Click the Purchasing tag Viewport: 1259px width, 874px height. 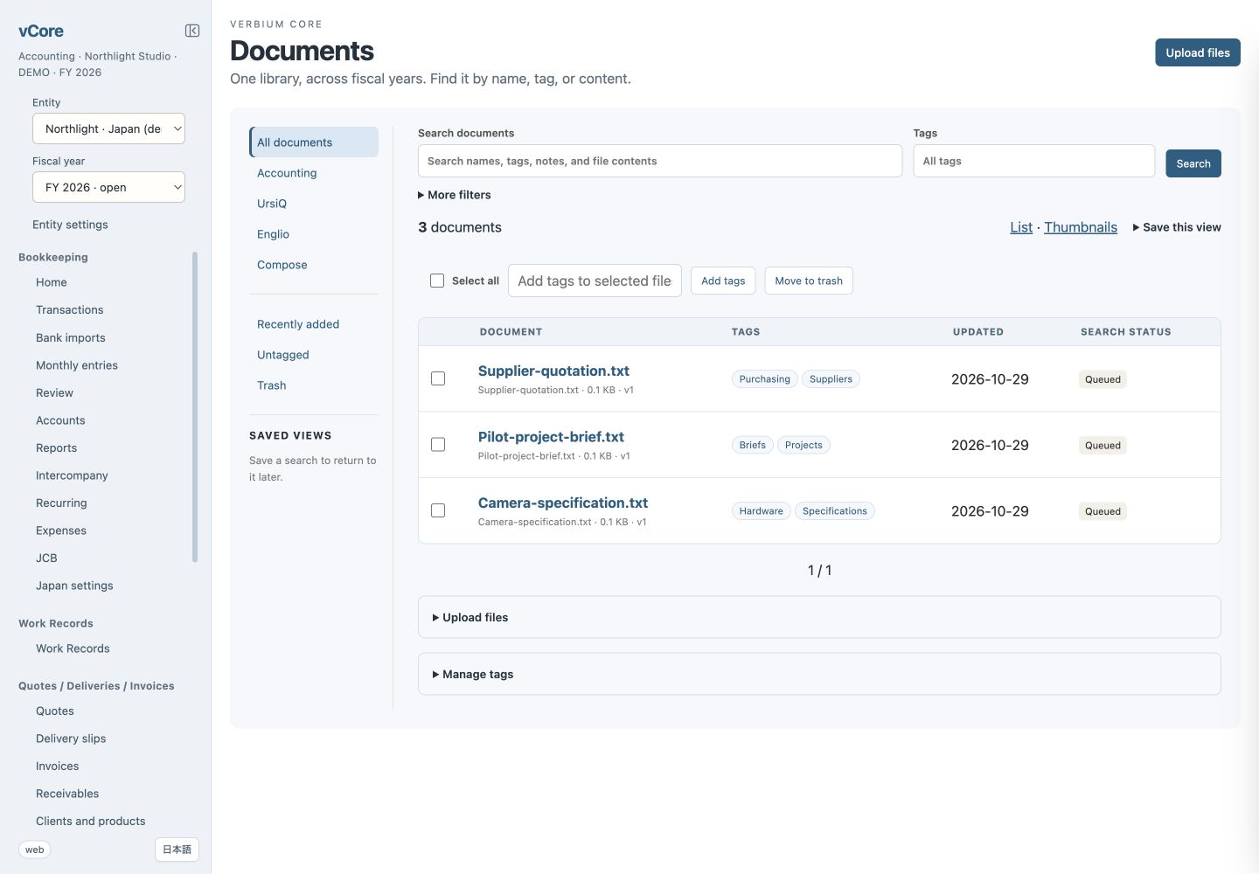(x=764, y=379)
